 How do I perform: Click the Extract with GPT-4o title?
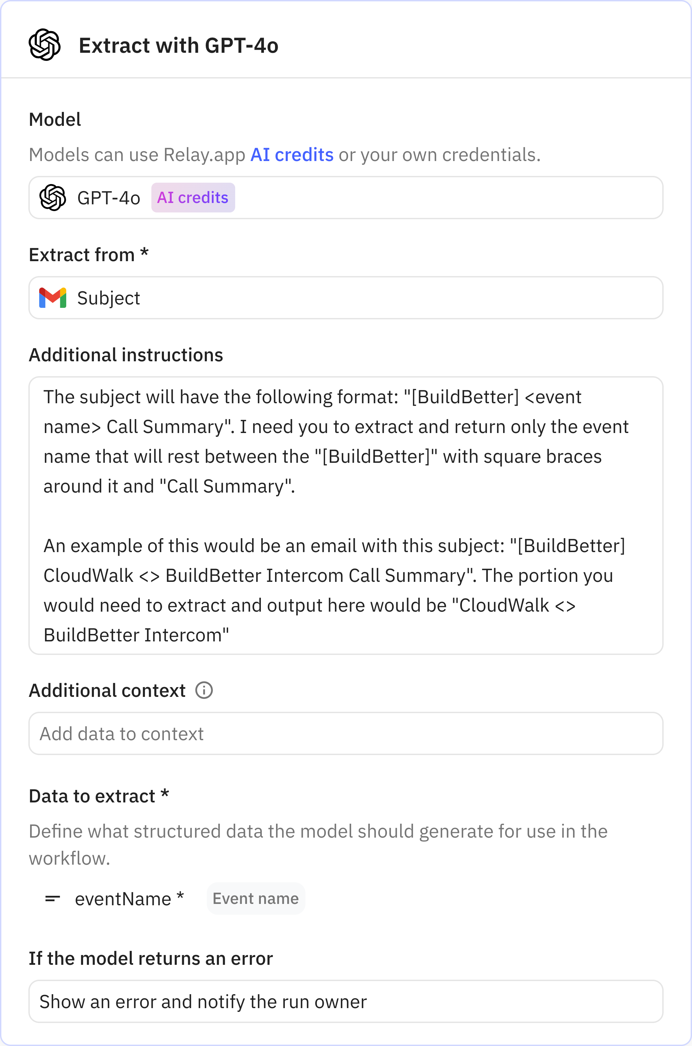click(178, 44)
